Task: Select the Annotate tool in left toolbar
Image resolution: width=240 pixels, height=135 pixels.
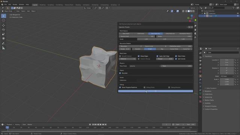Action: (x=3, y=43)
